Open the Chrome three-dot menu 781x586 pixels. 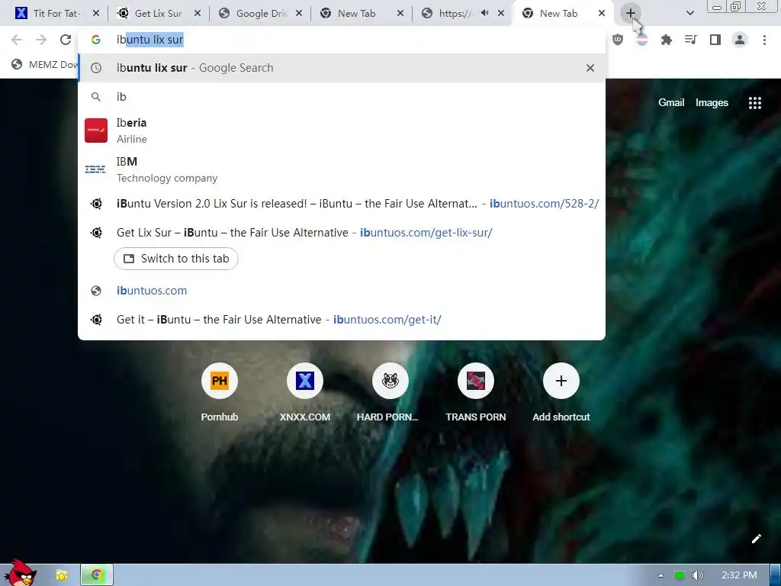coord(764,40)
